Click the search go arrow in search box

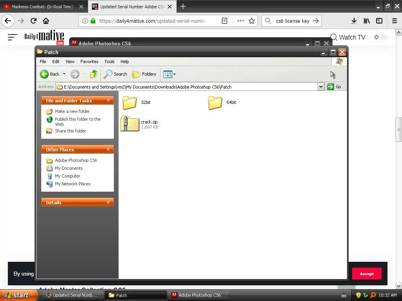point(316,21)
